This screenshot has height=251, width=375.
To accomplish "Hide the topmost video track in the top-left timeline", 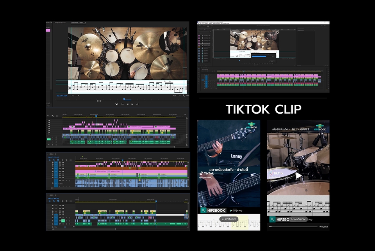I will click(x=49, y=121).
